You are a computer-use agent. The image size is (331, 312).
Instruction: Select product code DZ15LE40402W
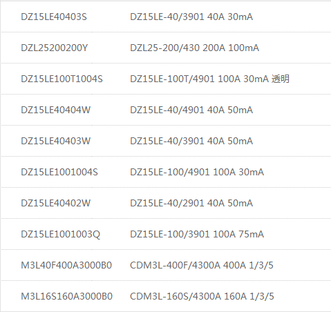(56, 203)
